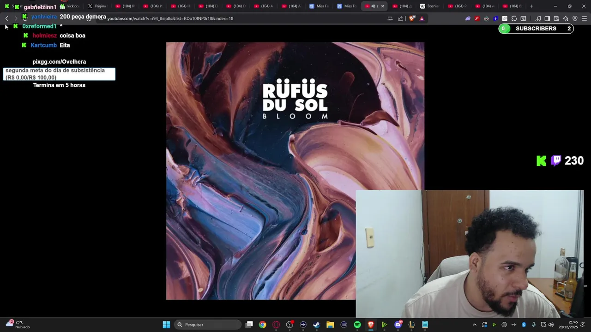Click the SUBSCRIBERS counter badge
The width and height of the screenshot is (591, 332).
tap(536, 29)
